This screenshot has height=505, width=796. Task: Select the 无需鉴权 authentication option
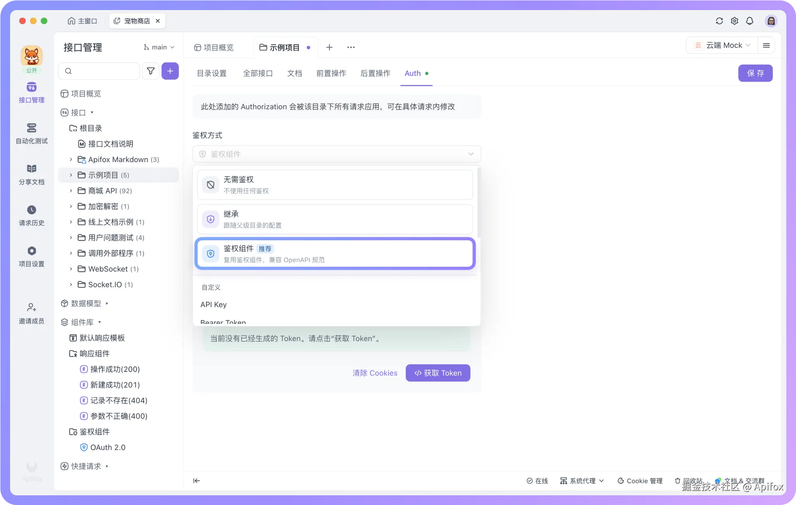tap(335, 184)
